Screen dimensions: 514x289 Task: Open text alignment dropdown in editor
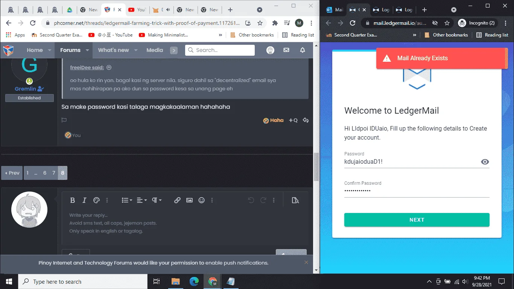coord(141,200)
